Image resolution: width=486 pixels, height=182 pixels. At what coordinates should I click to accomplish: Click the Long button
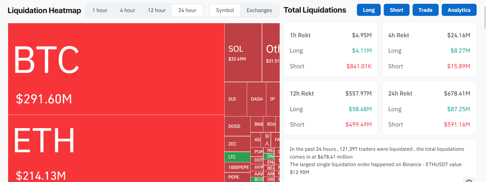[x=369, y=10]
